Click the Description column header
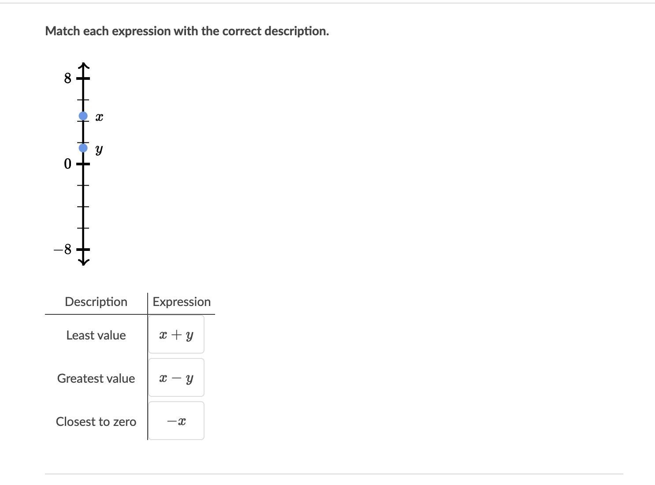 coord(96,302)
